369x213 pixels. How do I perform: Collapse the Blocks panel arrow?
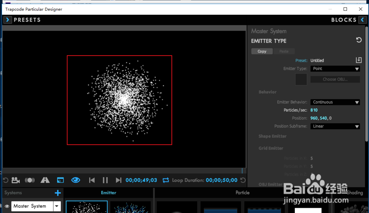click(362, 20)
